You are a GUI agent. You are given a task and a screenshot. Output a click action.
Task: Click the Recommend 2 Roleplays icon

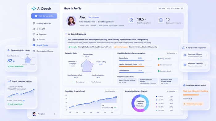click(x=185, y=65)
